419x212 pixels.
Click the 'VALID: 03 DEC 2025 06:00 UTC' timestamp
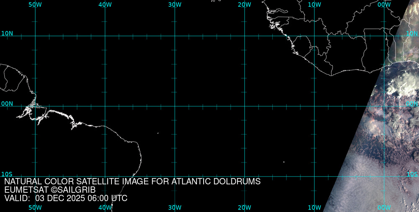click(66, 198)
